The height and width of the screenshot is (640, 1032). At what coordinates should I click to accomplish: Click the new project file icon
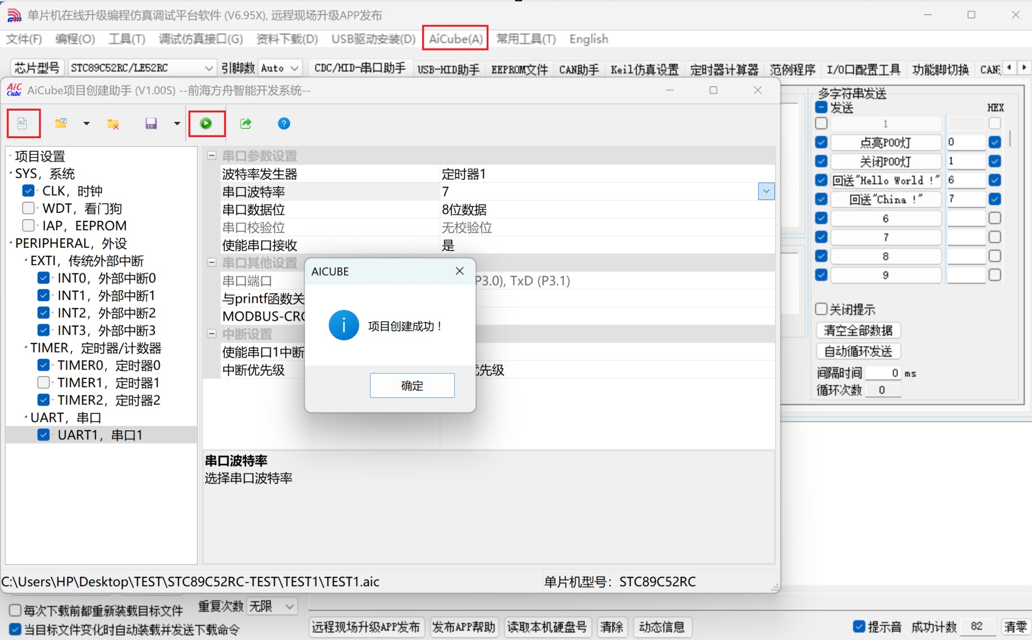22,123
